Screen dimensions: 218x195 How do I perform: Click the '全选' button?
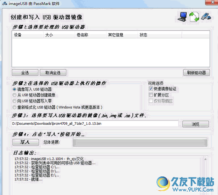click(25, 73)
